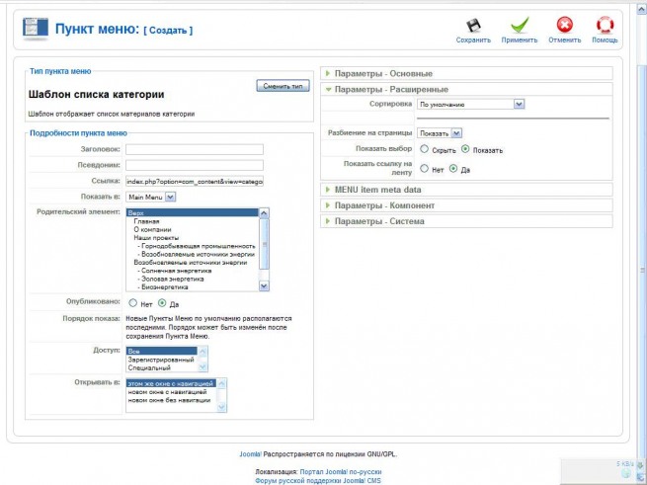Click the menu item page icon in header

coord(36,29)
